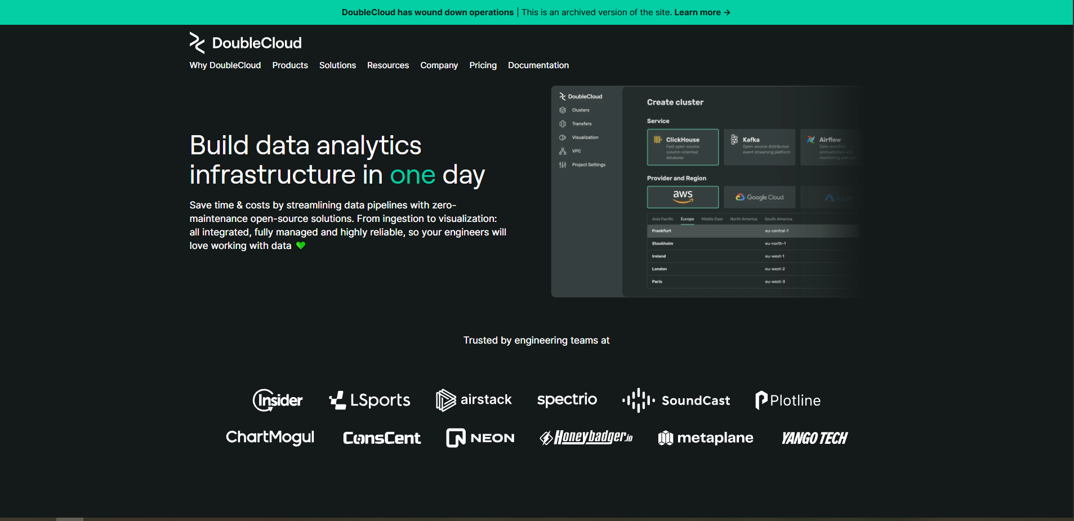Click the horizontal scrollbar thumb at bottom
Screen dimensions: 1074x521
(70, 519)
